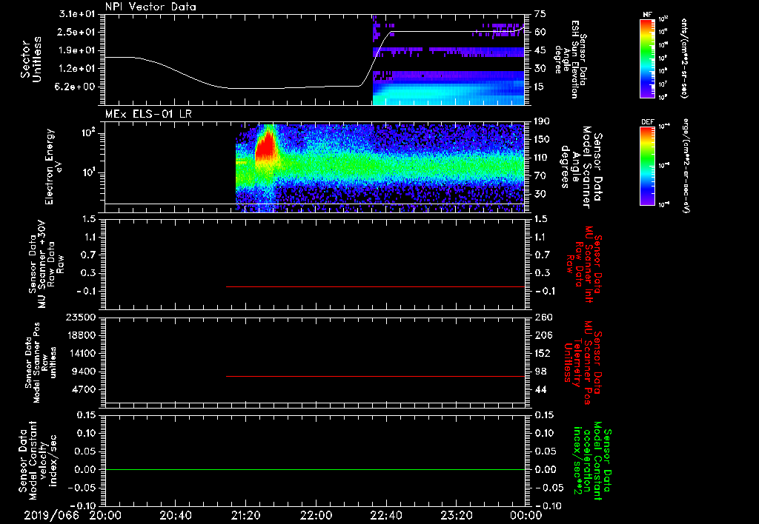Click the 23:20 time axis label

[x=456, y=515]
